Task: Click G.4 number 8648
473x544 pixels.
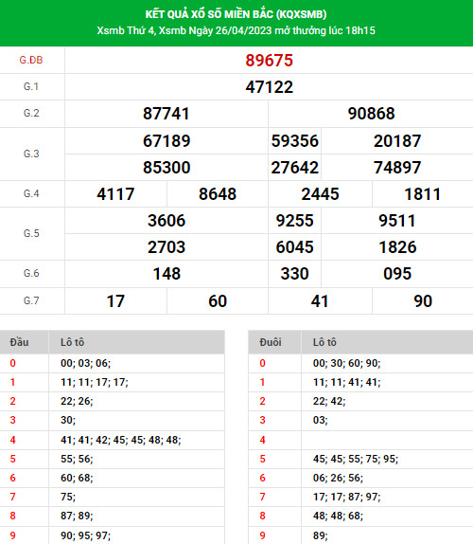Action: coord(218,194)
